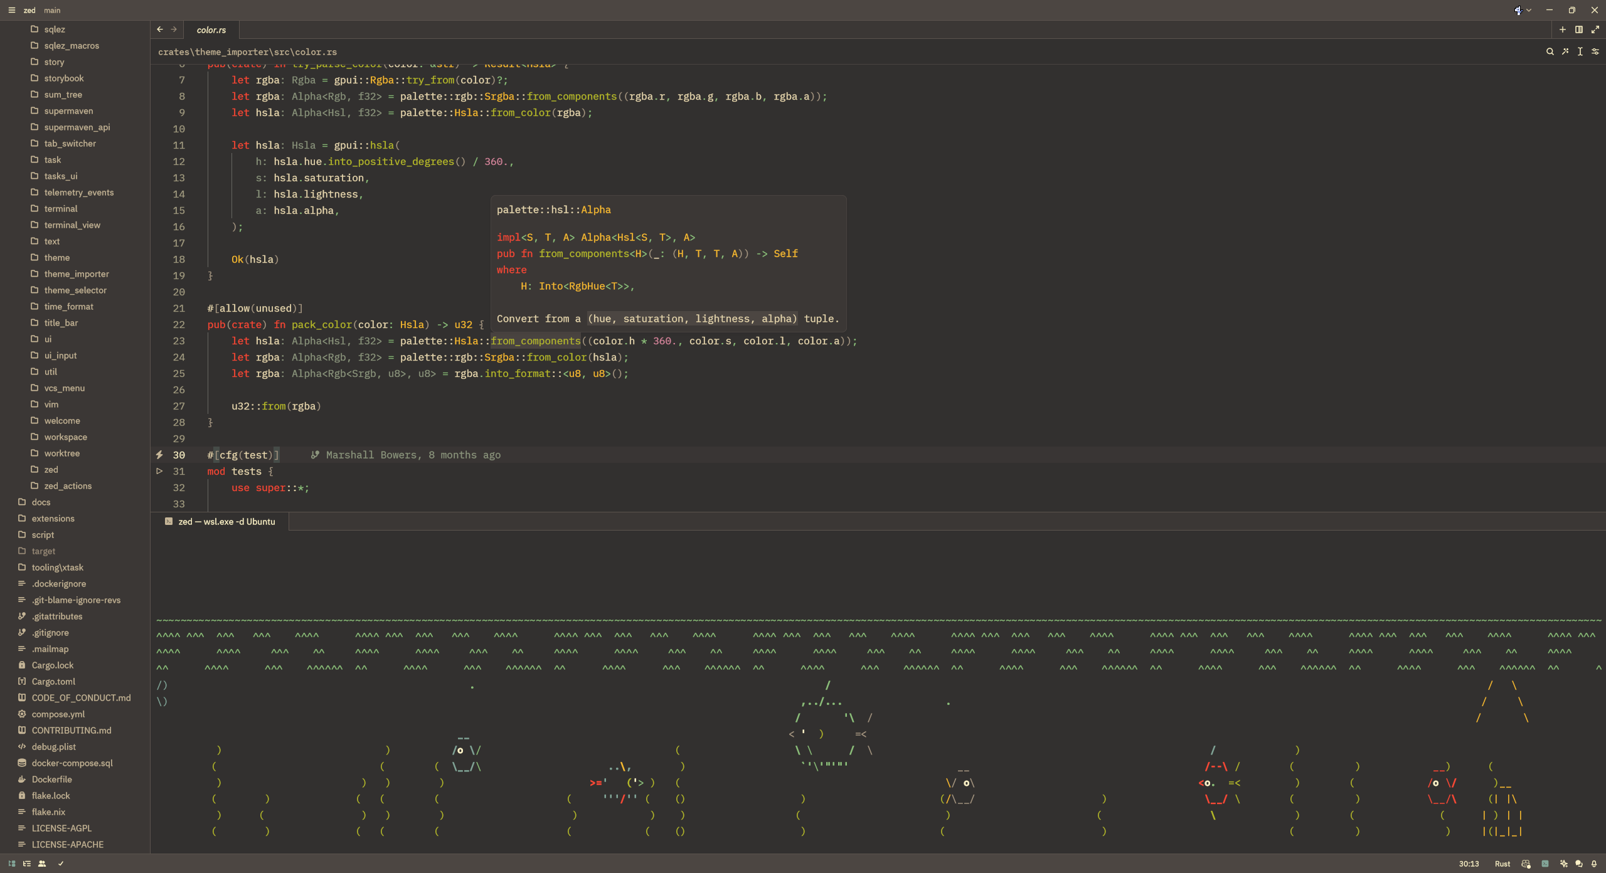Go back with the left arrow
The image size is (1606, 873).
160,29
